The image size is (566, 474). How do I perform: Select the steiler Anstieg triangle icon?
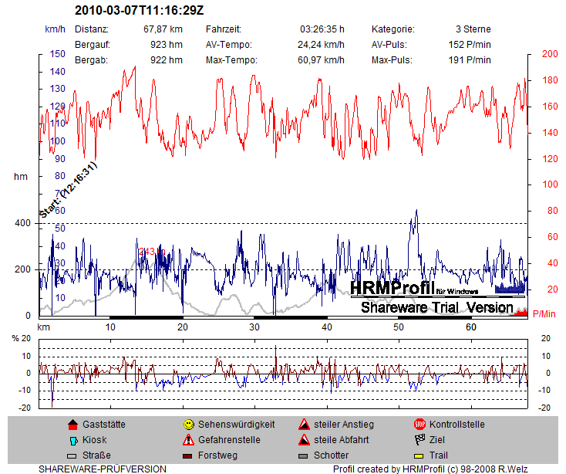point(305,425)
